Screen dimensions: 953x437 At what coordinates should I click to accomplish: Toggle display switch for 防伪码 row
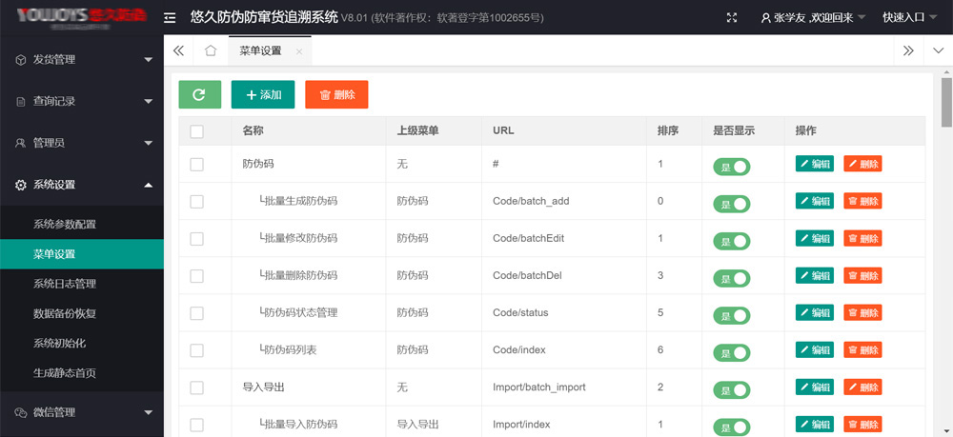click(732, 167)
